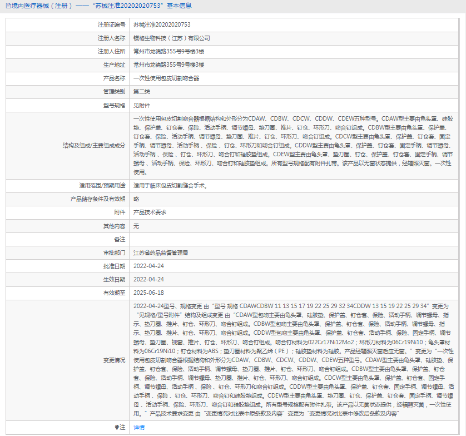Select the expiry date 2025-06-18
The image size is (466, 436).
coord(148,293)
